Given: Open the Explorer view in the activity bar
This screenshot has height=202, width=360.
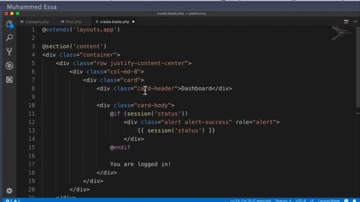Looking at the screenshot, I should pos(9,24).
